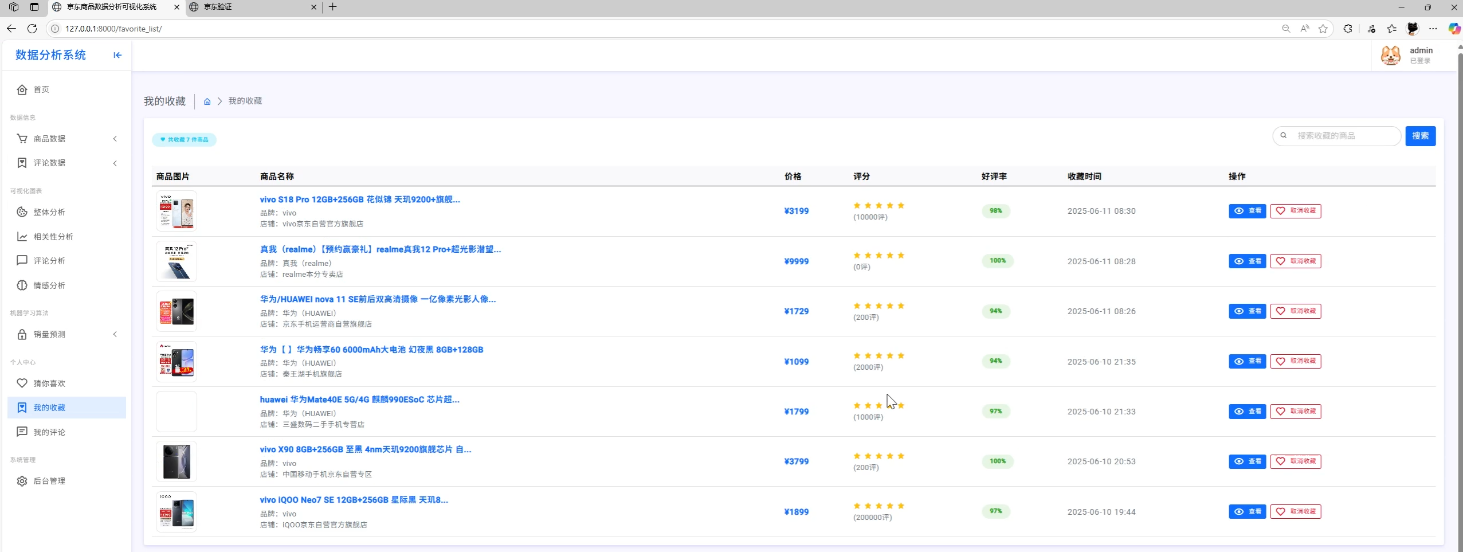Screen dimensions: 1463x552
Task: Click the browser refresh icon
Action: pyautogui.click(x=32, y=29)
